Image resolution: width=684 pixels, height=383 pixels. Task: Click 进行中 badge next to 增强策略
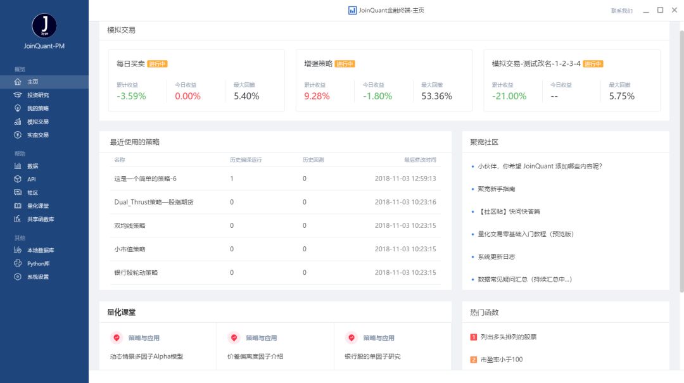[345, 64]
